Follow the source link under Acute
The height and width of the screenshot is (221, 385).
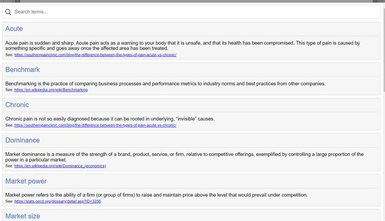coord(95,55)
